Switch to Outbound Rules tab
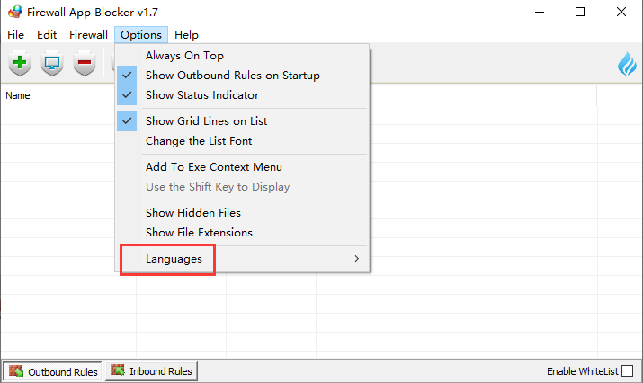 pos(52,371)
